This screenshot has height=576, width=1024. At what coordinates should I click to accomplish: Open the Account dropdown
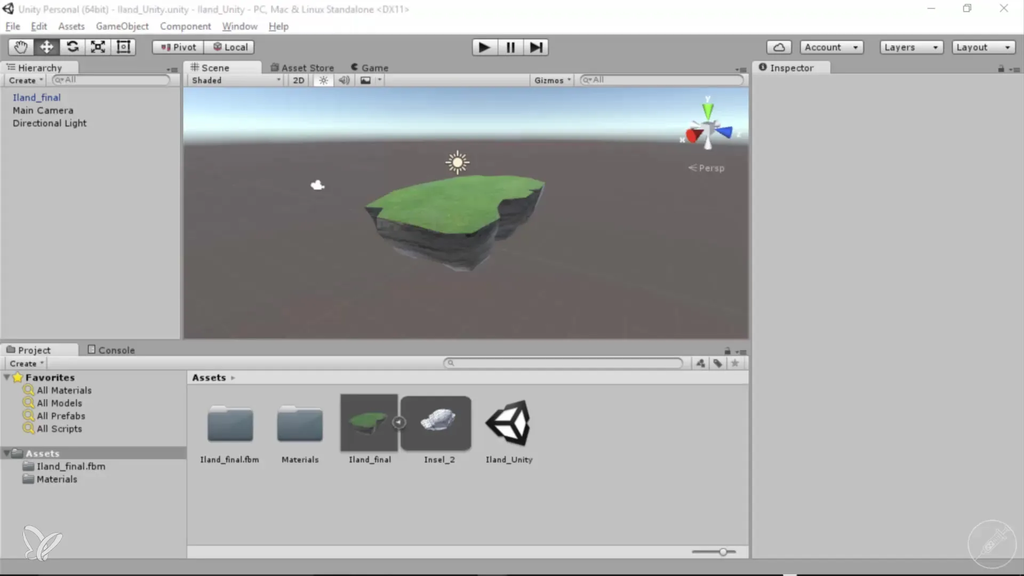(831, 47)
